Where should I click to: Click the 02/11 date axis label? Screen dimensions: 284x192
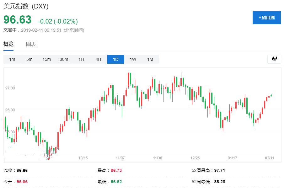(270, 158)
